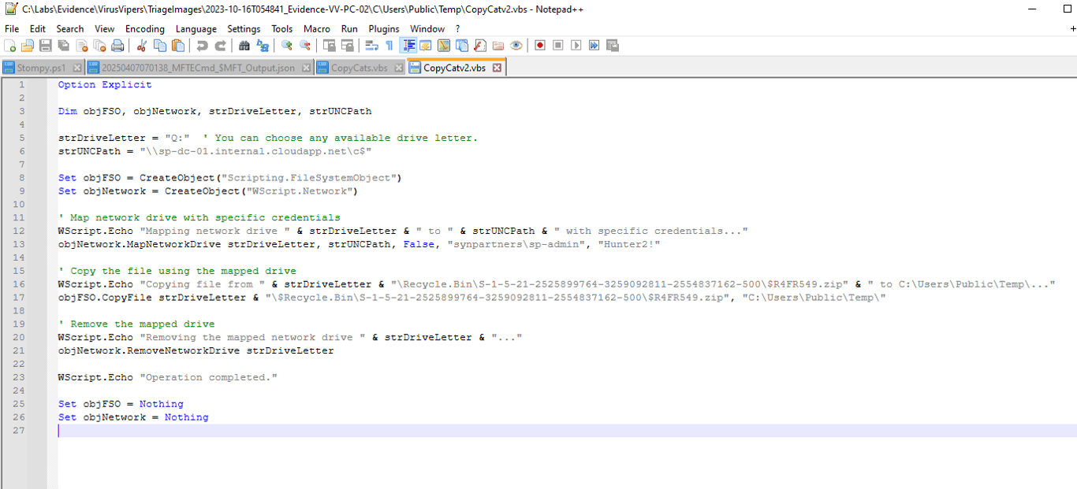Screen dimensions: 1077x489
Task: Open the Document Map panel icon
Action: [x=444, y=46]
